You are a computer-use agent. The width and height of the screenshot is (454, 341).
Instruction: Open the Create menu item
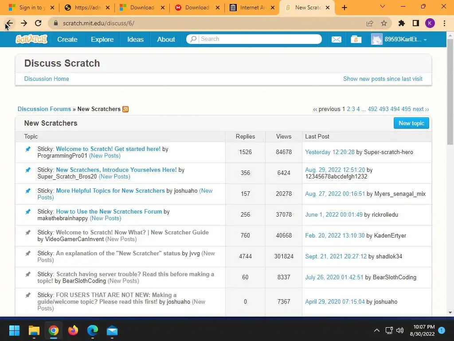click(67, 40)
